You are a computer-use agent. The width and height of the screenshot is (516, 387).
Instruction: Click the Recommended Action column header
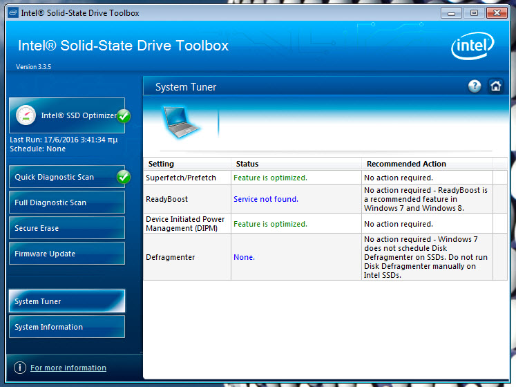click(427, 164)
